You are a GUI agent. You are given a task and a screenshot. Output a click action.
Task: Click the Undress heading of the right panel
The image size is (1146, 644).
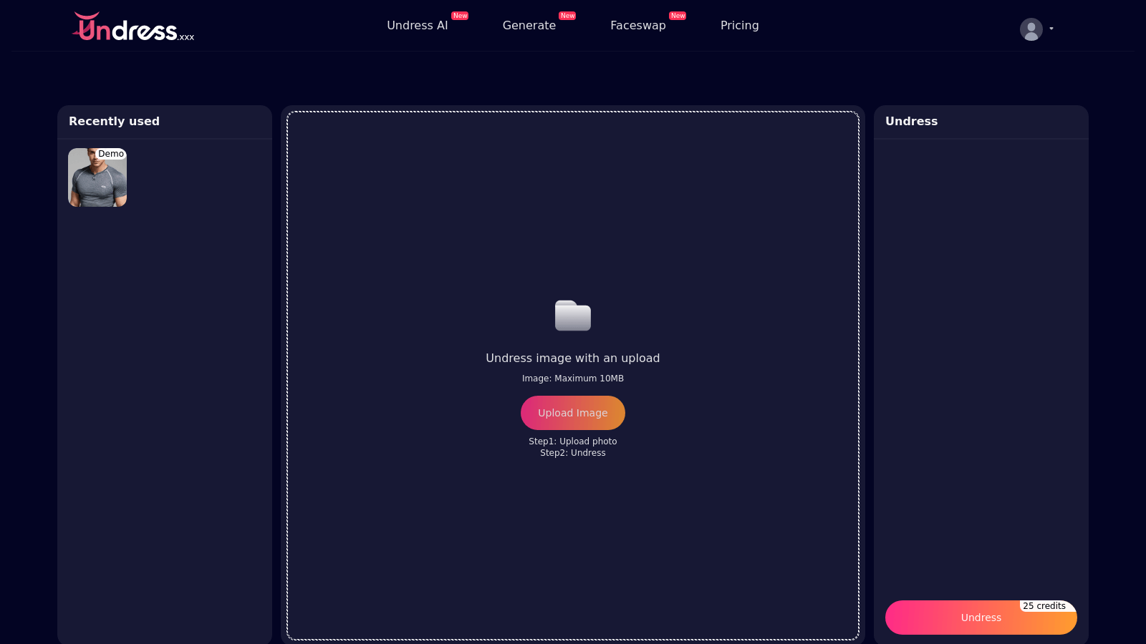pos(911,122)
